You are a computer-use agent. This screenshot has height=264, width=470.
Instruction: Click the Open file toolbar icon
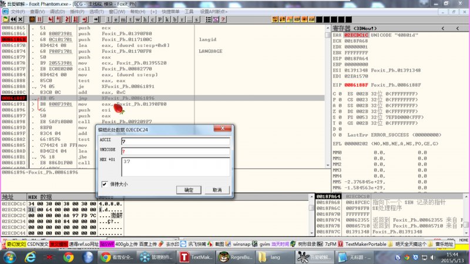click(x=6, y=19)
